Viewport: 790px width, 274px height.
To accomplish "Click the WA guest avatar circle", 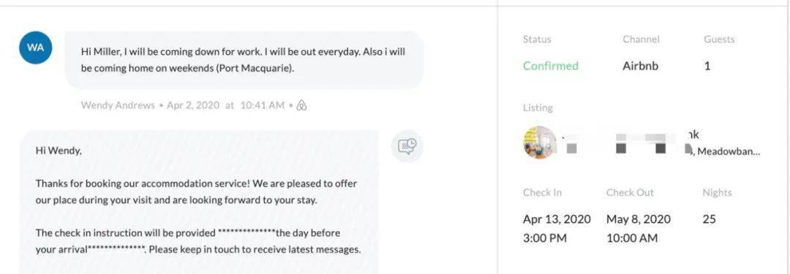I will point(35,47).
